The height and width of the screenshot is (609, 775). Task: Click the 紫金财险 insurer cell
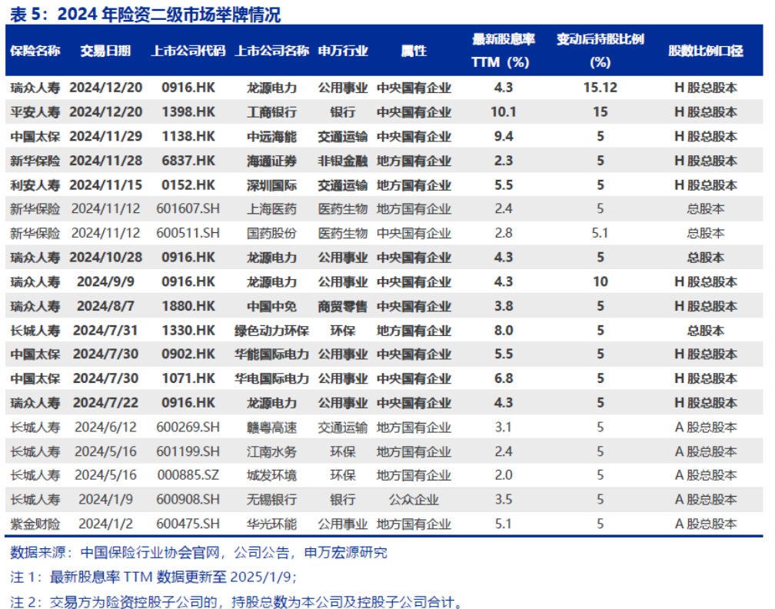click(x=35, y=524)
